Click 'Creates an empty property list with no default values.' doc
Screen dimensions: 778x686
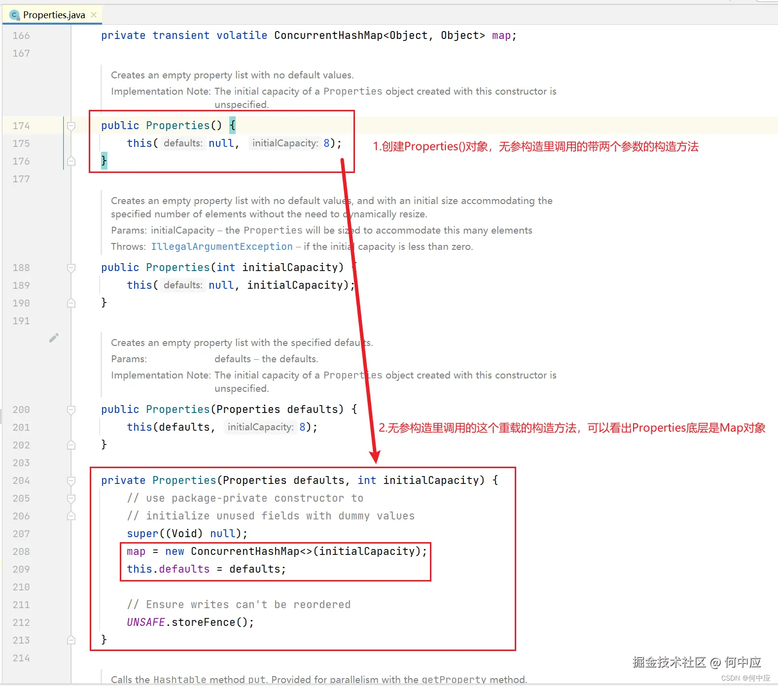point(232,75)
